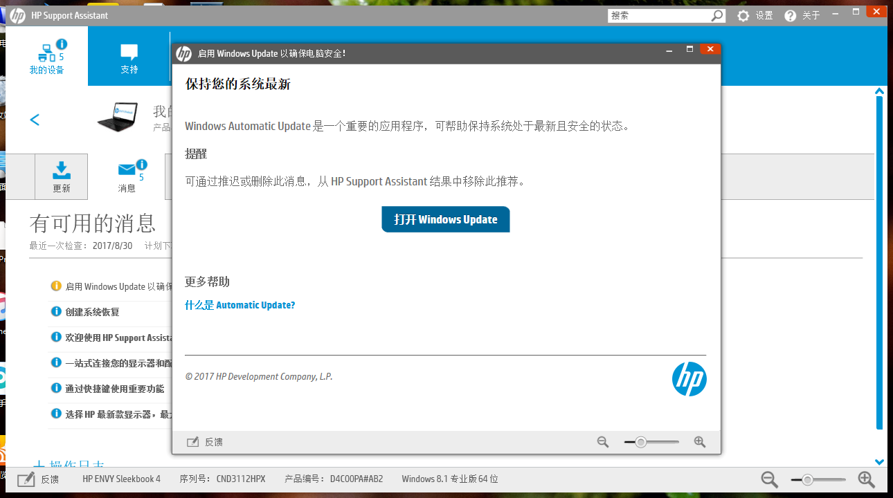
Task: Click the dialog feedback icon
Action: pyautogui.click(x=193, y=442)
